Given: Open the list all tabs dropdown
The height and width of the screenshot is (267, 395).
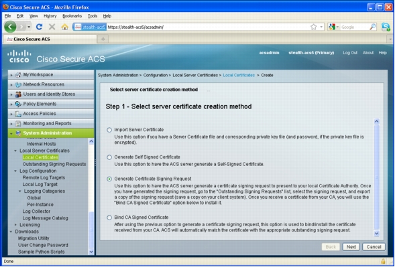Looking at the screenshot, I should (390, 39).
